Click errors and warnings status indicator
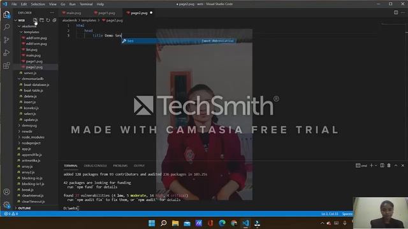 [x=11, y=214]
